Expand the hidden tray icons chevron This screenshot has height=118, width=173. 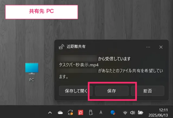tap(50, 113)
